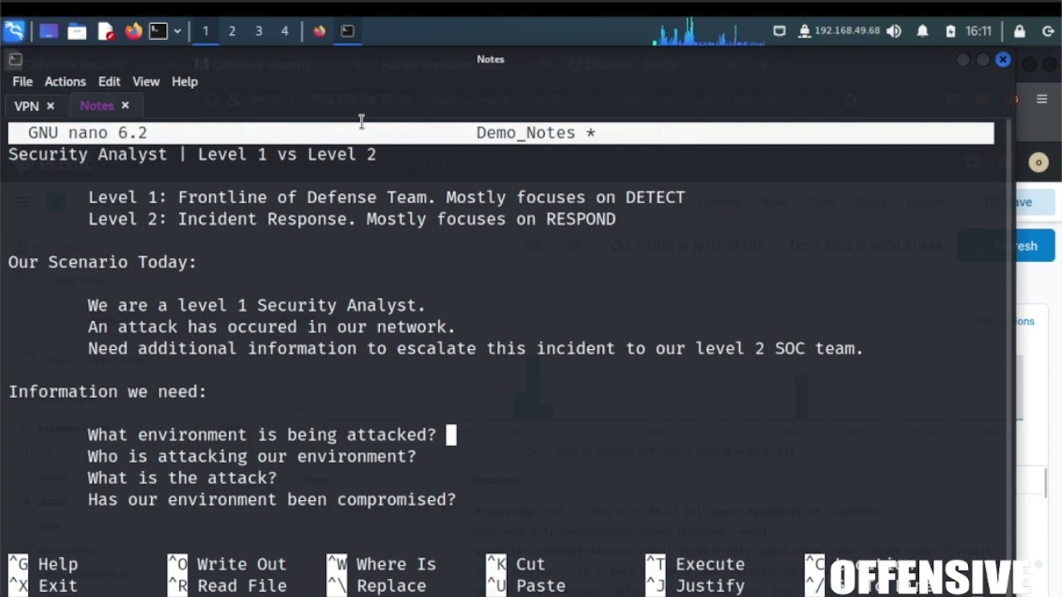Close the VPN tab
Screen dimensions: 1062x597
coord(50,105)
